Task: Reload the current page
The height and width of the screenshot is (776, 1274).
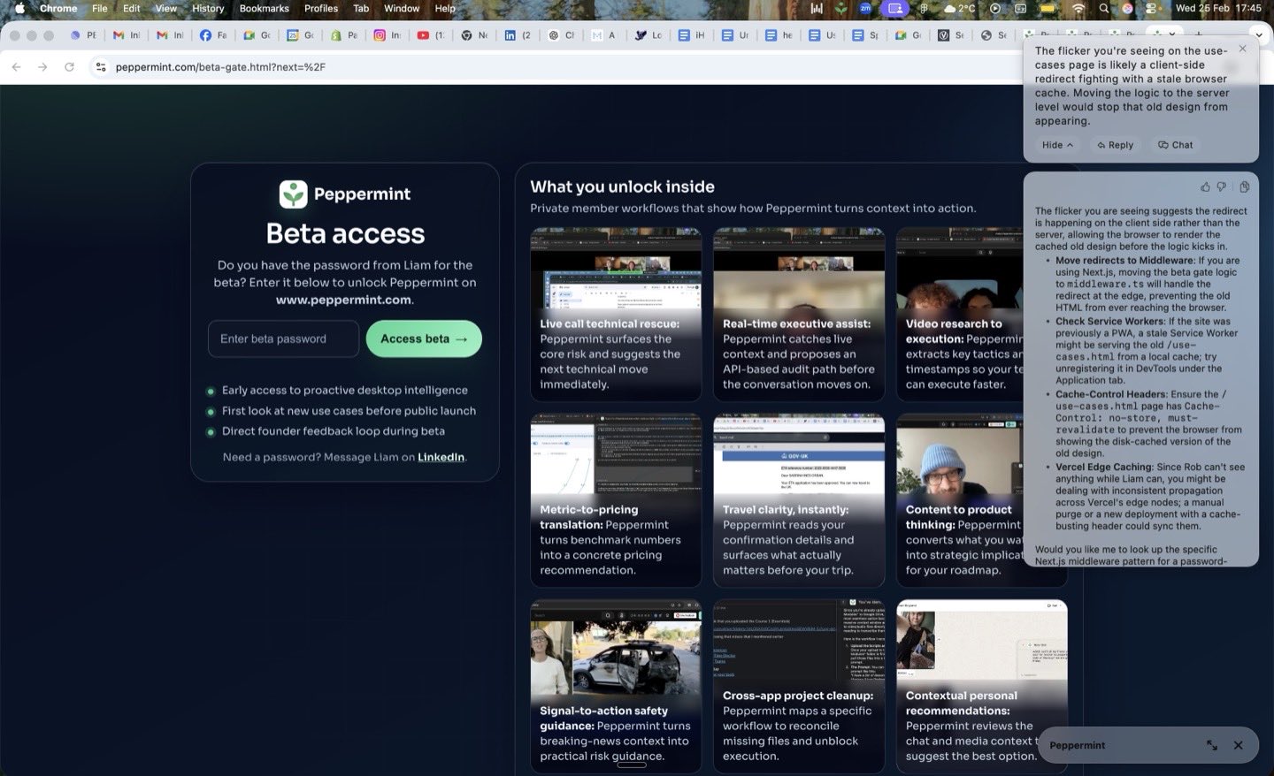Action: [70, 66]
